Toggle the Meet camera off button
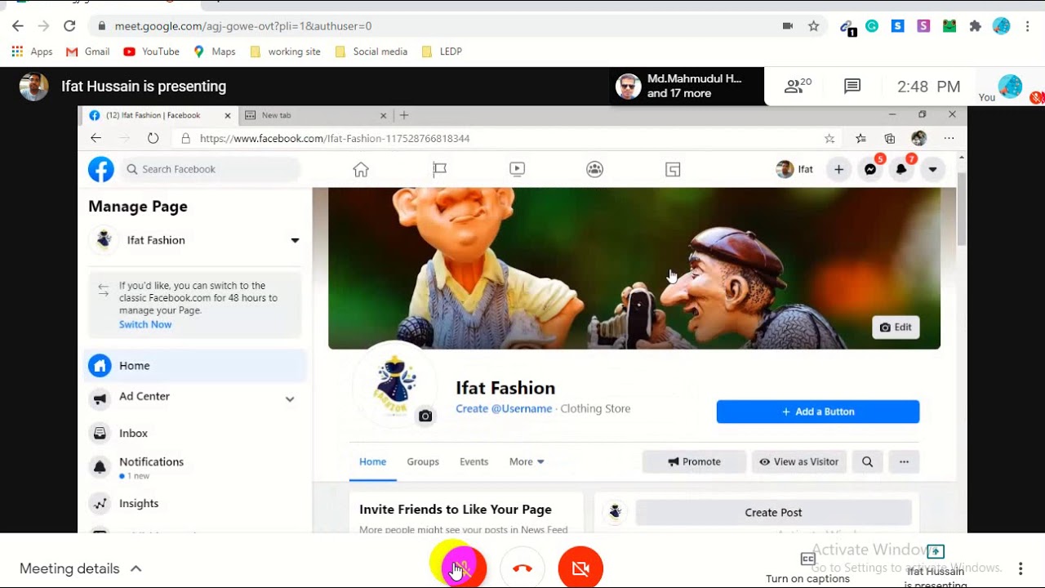1045x588 pixels. tap(580, 568)
